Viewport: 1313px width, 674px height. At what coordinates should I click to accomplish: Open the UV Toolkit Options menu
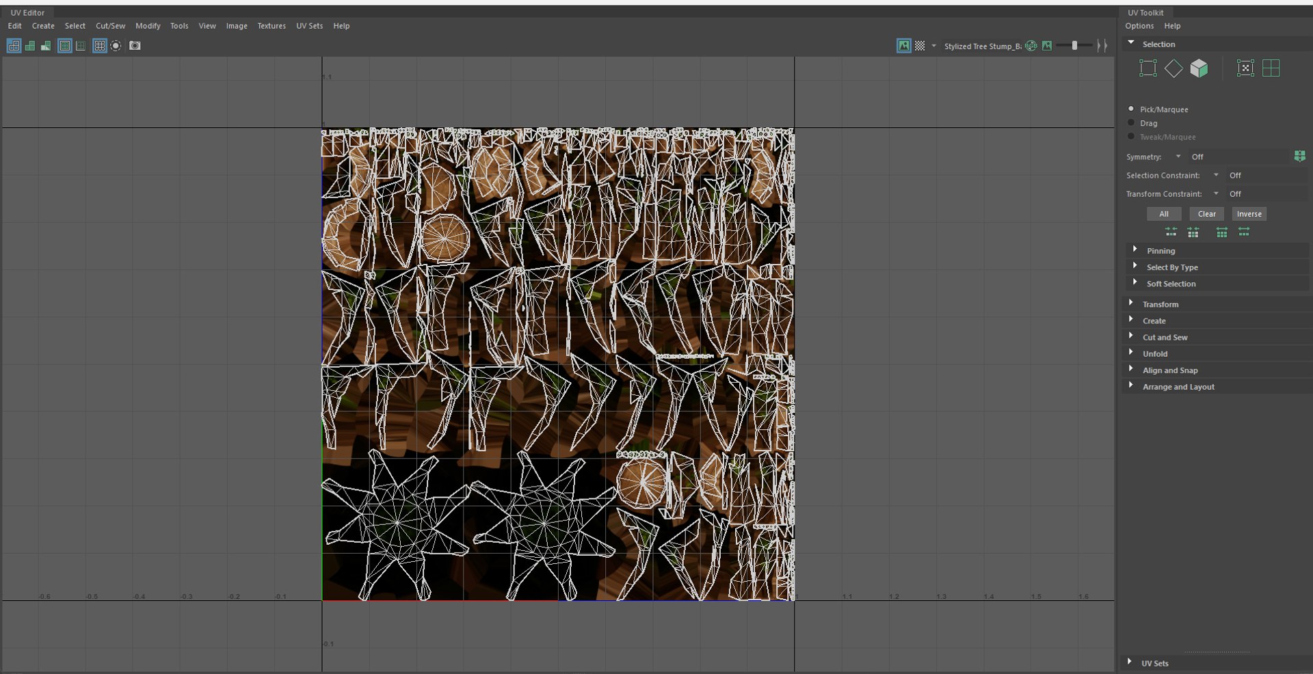1139,26
